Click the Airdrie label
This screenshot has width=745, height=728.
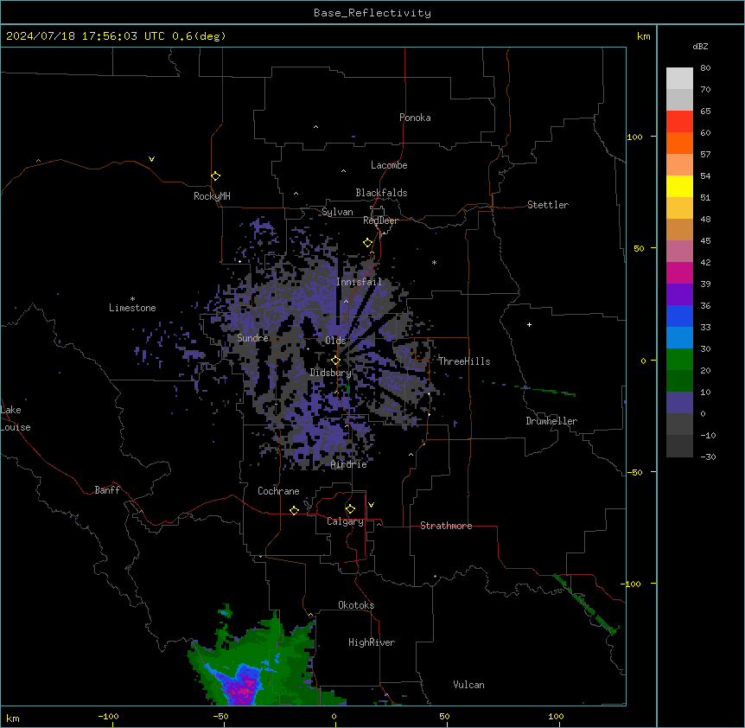pyautogui.click(x=349, y=464)
